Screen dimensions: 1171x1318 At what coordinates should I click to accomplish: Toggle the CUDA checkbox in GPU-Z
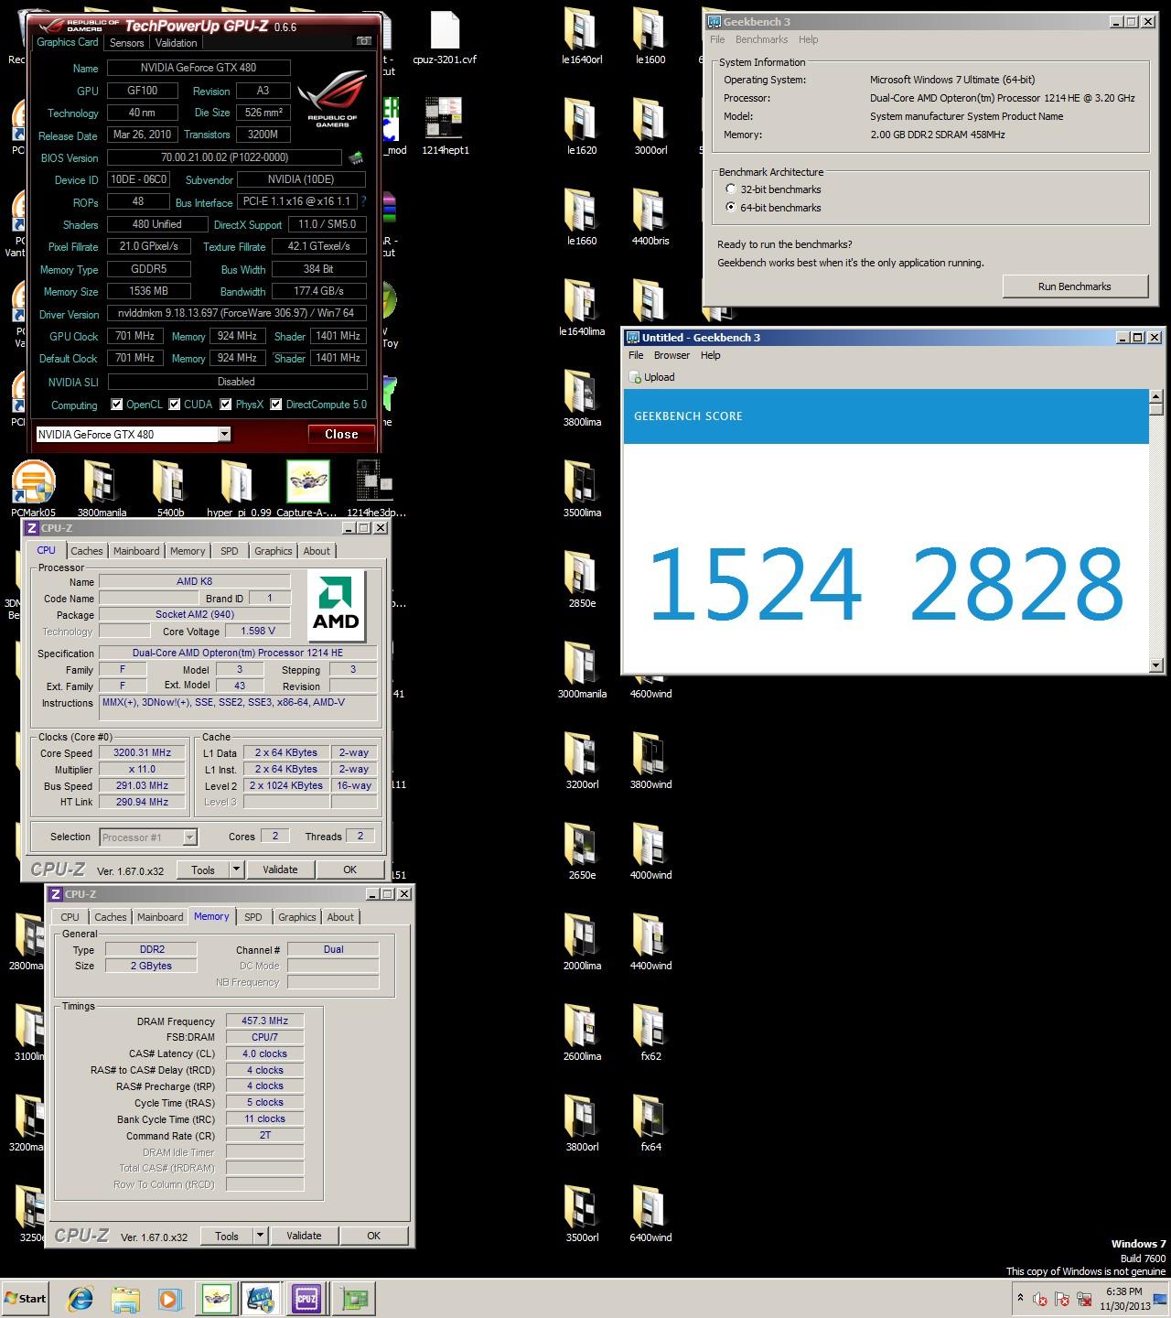click(174, 405)
